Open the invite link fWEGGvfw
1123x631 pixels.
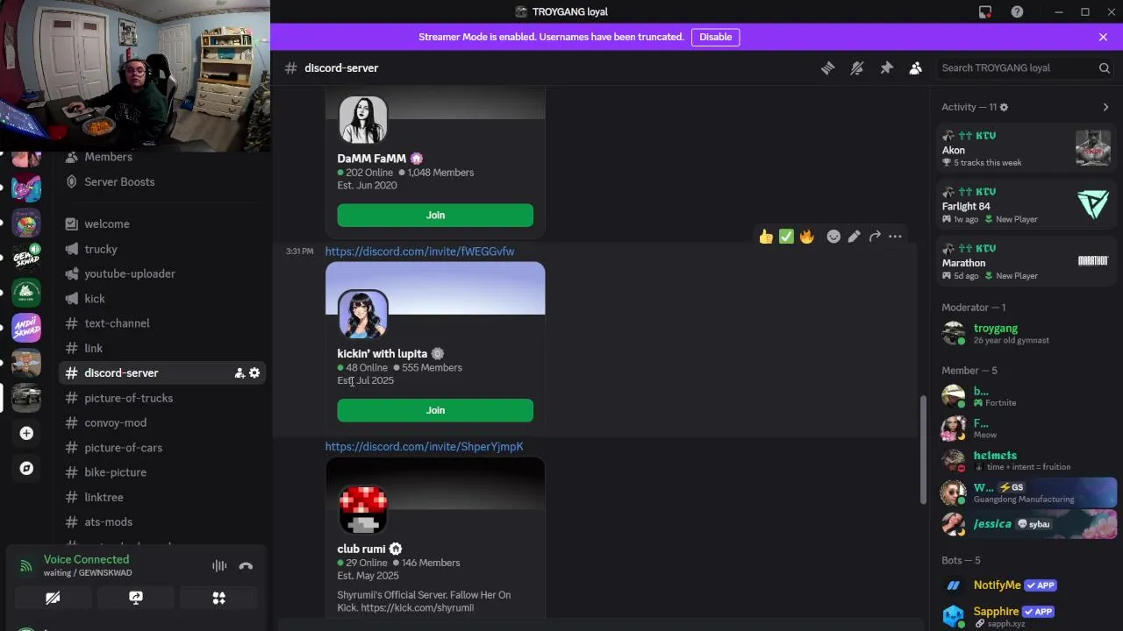coord(419,252)
